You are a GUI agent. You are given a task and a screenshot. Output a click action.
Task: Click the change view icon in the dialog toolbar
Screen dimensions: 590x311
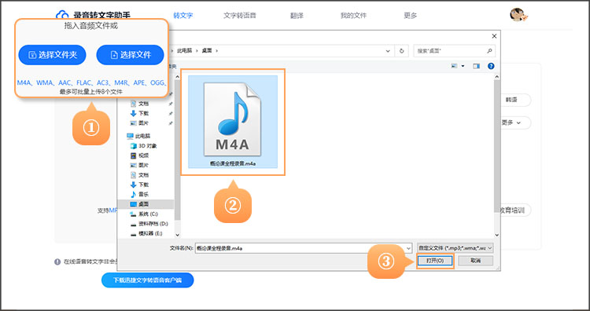point(454,66)
